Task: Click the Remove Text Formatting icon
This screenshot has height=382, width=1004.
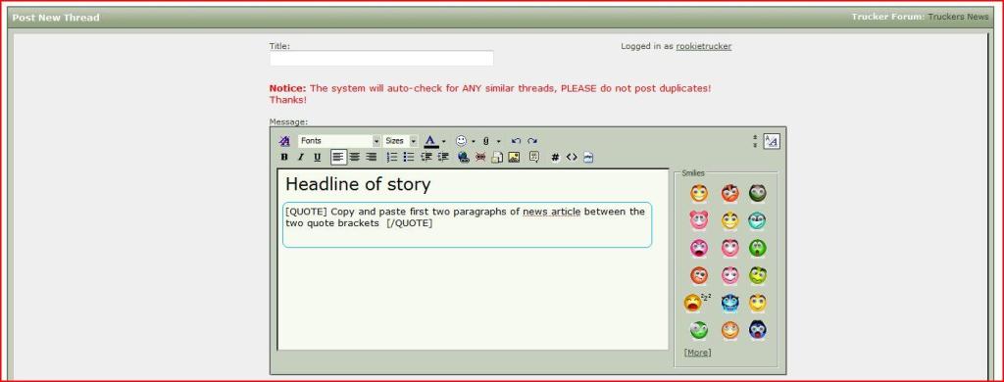Action: (x=284, y=141)
